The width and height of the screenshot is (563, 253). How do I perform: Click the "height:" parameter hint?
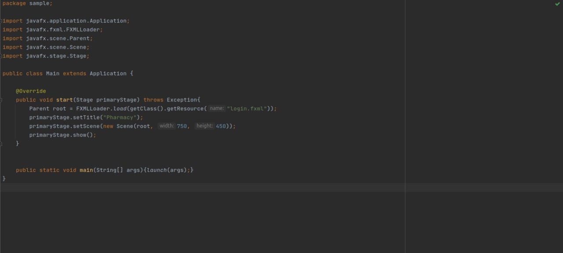[x=205, y=126]
